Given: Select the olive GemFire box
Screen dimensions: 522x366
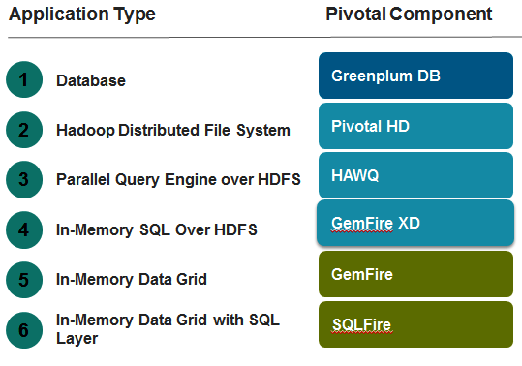Looking at the screenshot, I should pos(415,274).
